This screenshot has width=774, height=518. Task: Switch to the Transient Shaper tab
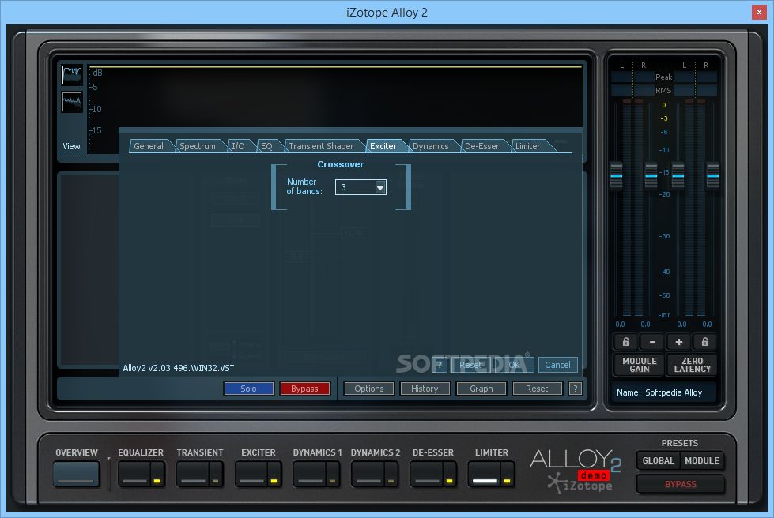pos(321,146)
